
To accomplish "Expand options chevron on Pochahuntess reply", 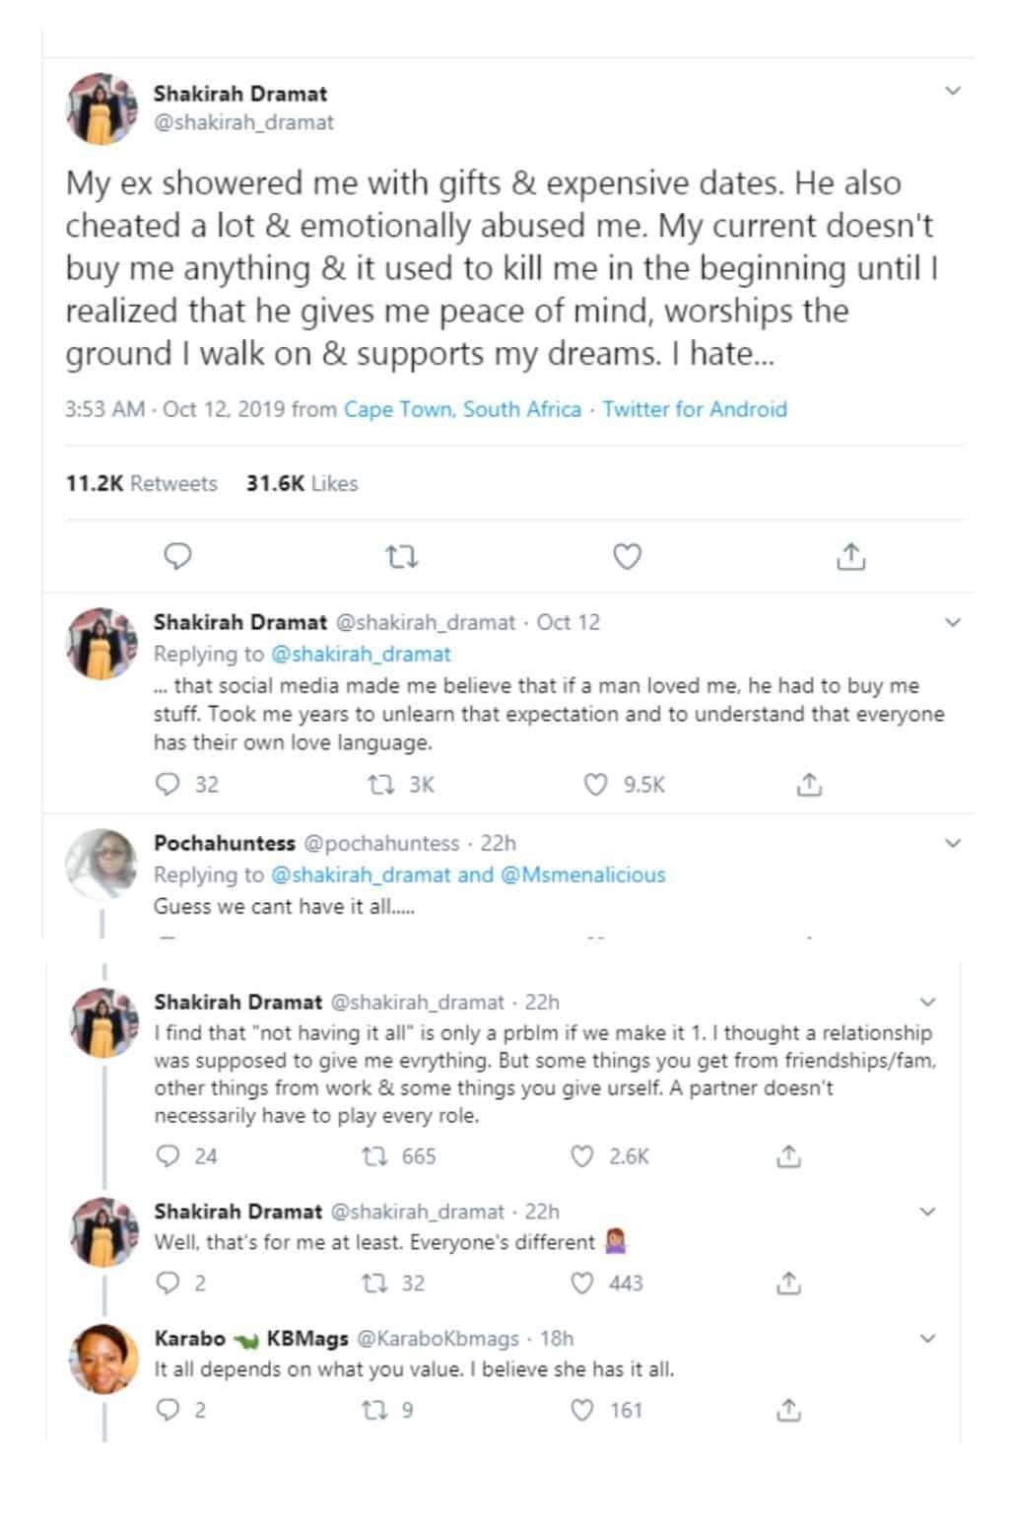I will pyautogui.click(x=952, y=843).
